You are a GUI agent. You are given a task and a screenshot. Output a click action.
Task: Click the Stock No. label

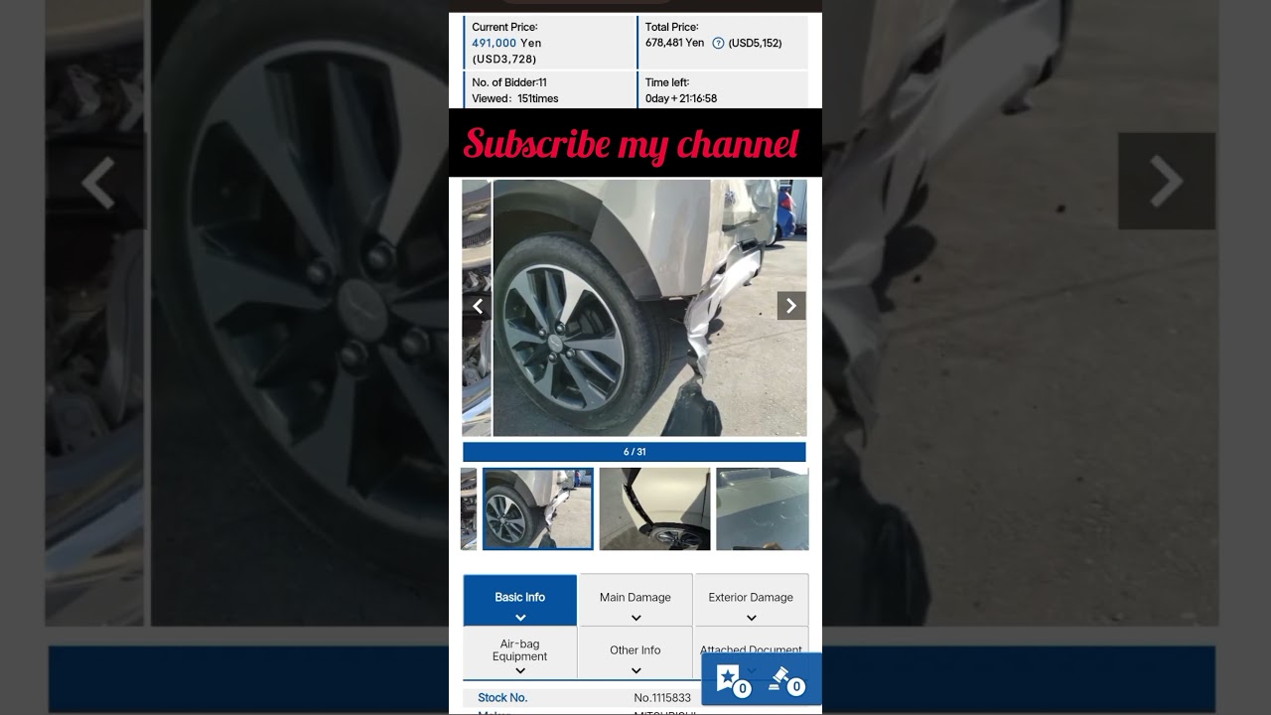point(502,698)
